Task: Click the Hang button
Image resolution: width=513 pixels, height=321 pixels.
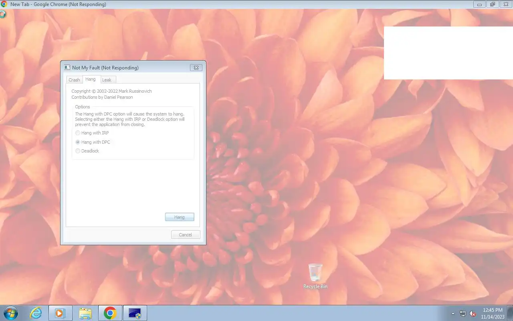Action: click(x=180, y=217)
